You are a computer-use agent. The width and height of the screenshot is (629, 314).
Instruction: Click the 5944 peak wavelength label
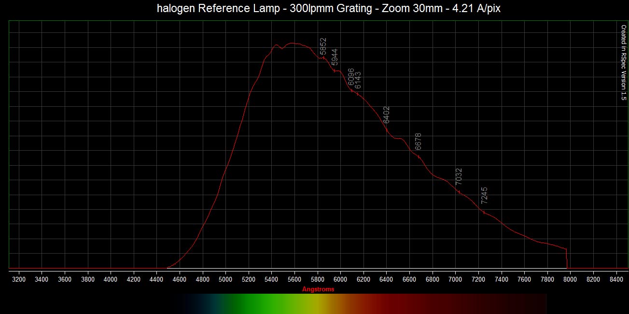click(335, 57)
